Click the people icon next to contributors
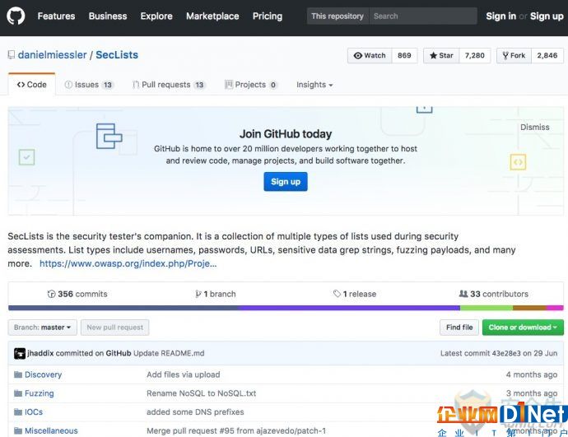 (x=463, y=294)
